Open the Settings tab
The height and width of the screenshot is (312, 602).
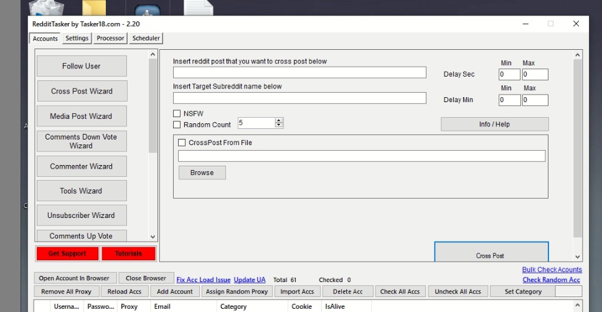tap(77, 38)
